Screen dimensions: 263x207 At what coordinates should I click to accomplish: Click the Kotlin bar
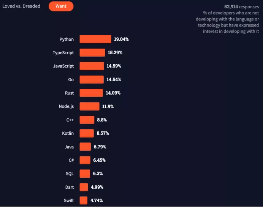click(x=87, y=133)
